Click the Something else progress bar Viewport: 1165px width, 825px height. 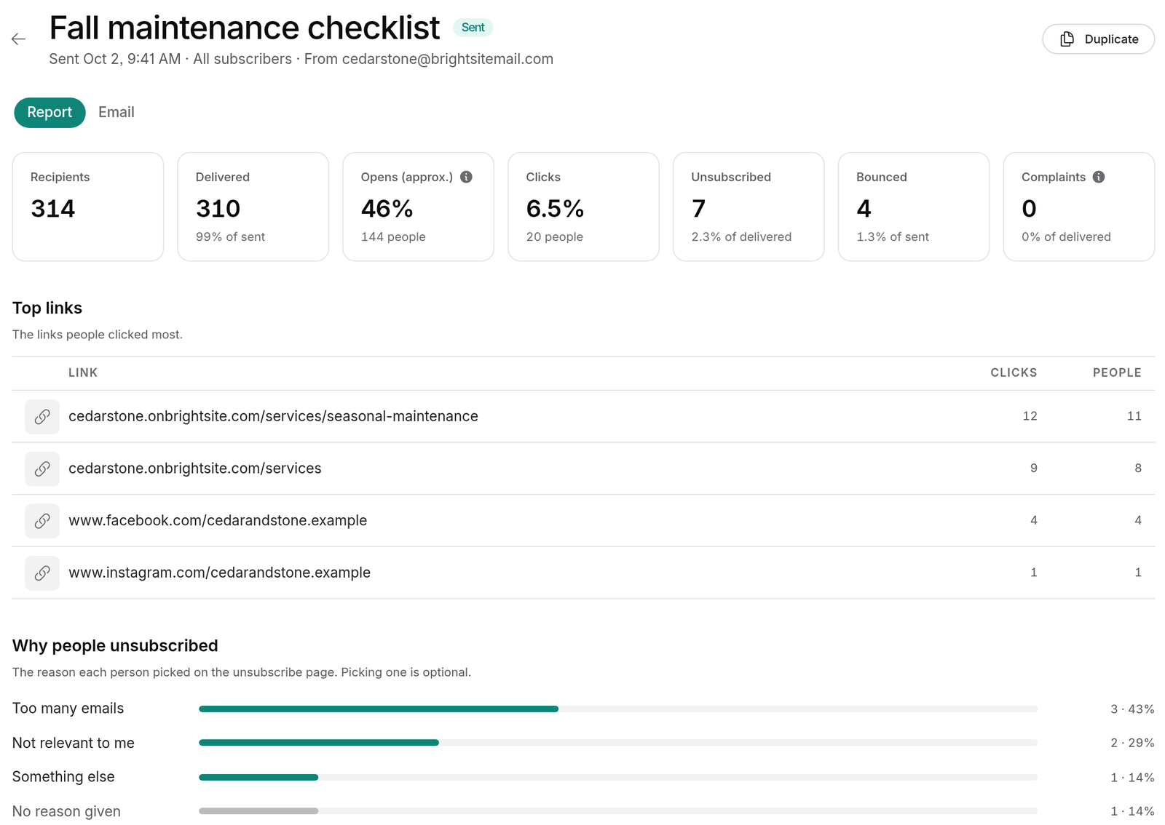[x=618, y=777]
